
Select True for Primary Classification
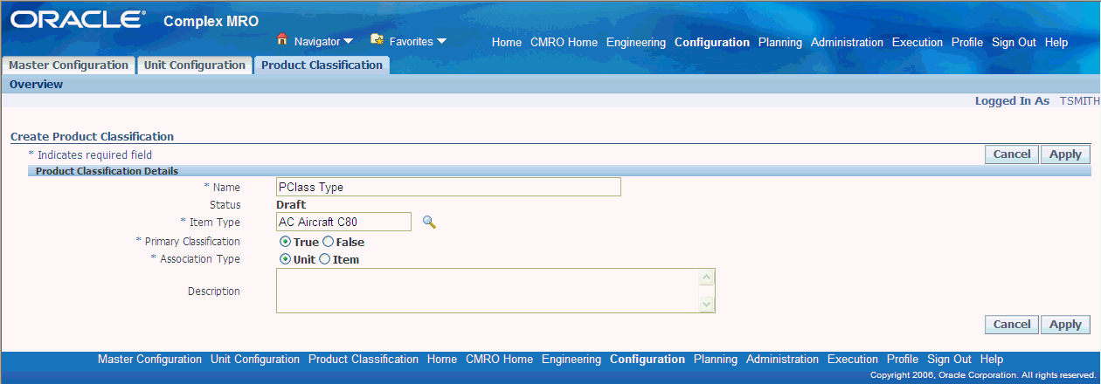pyautogui.click(x=285, y=242)
